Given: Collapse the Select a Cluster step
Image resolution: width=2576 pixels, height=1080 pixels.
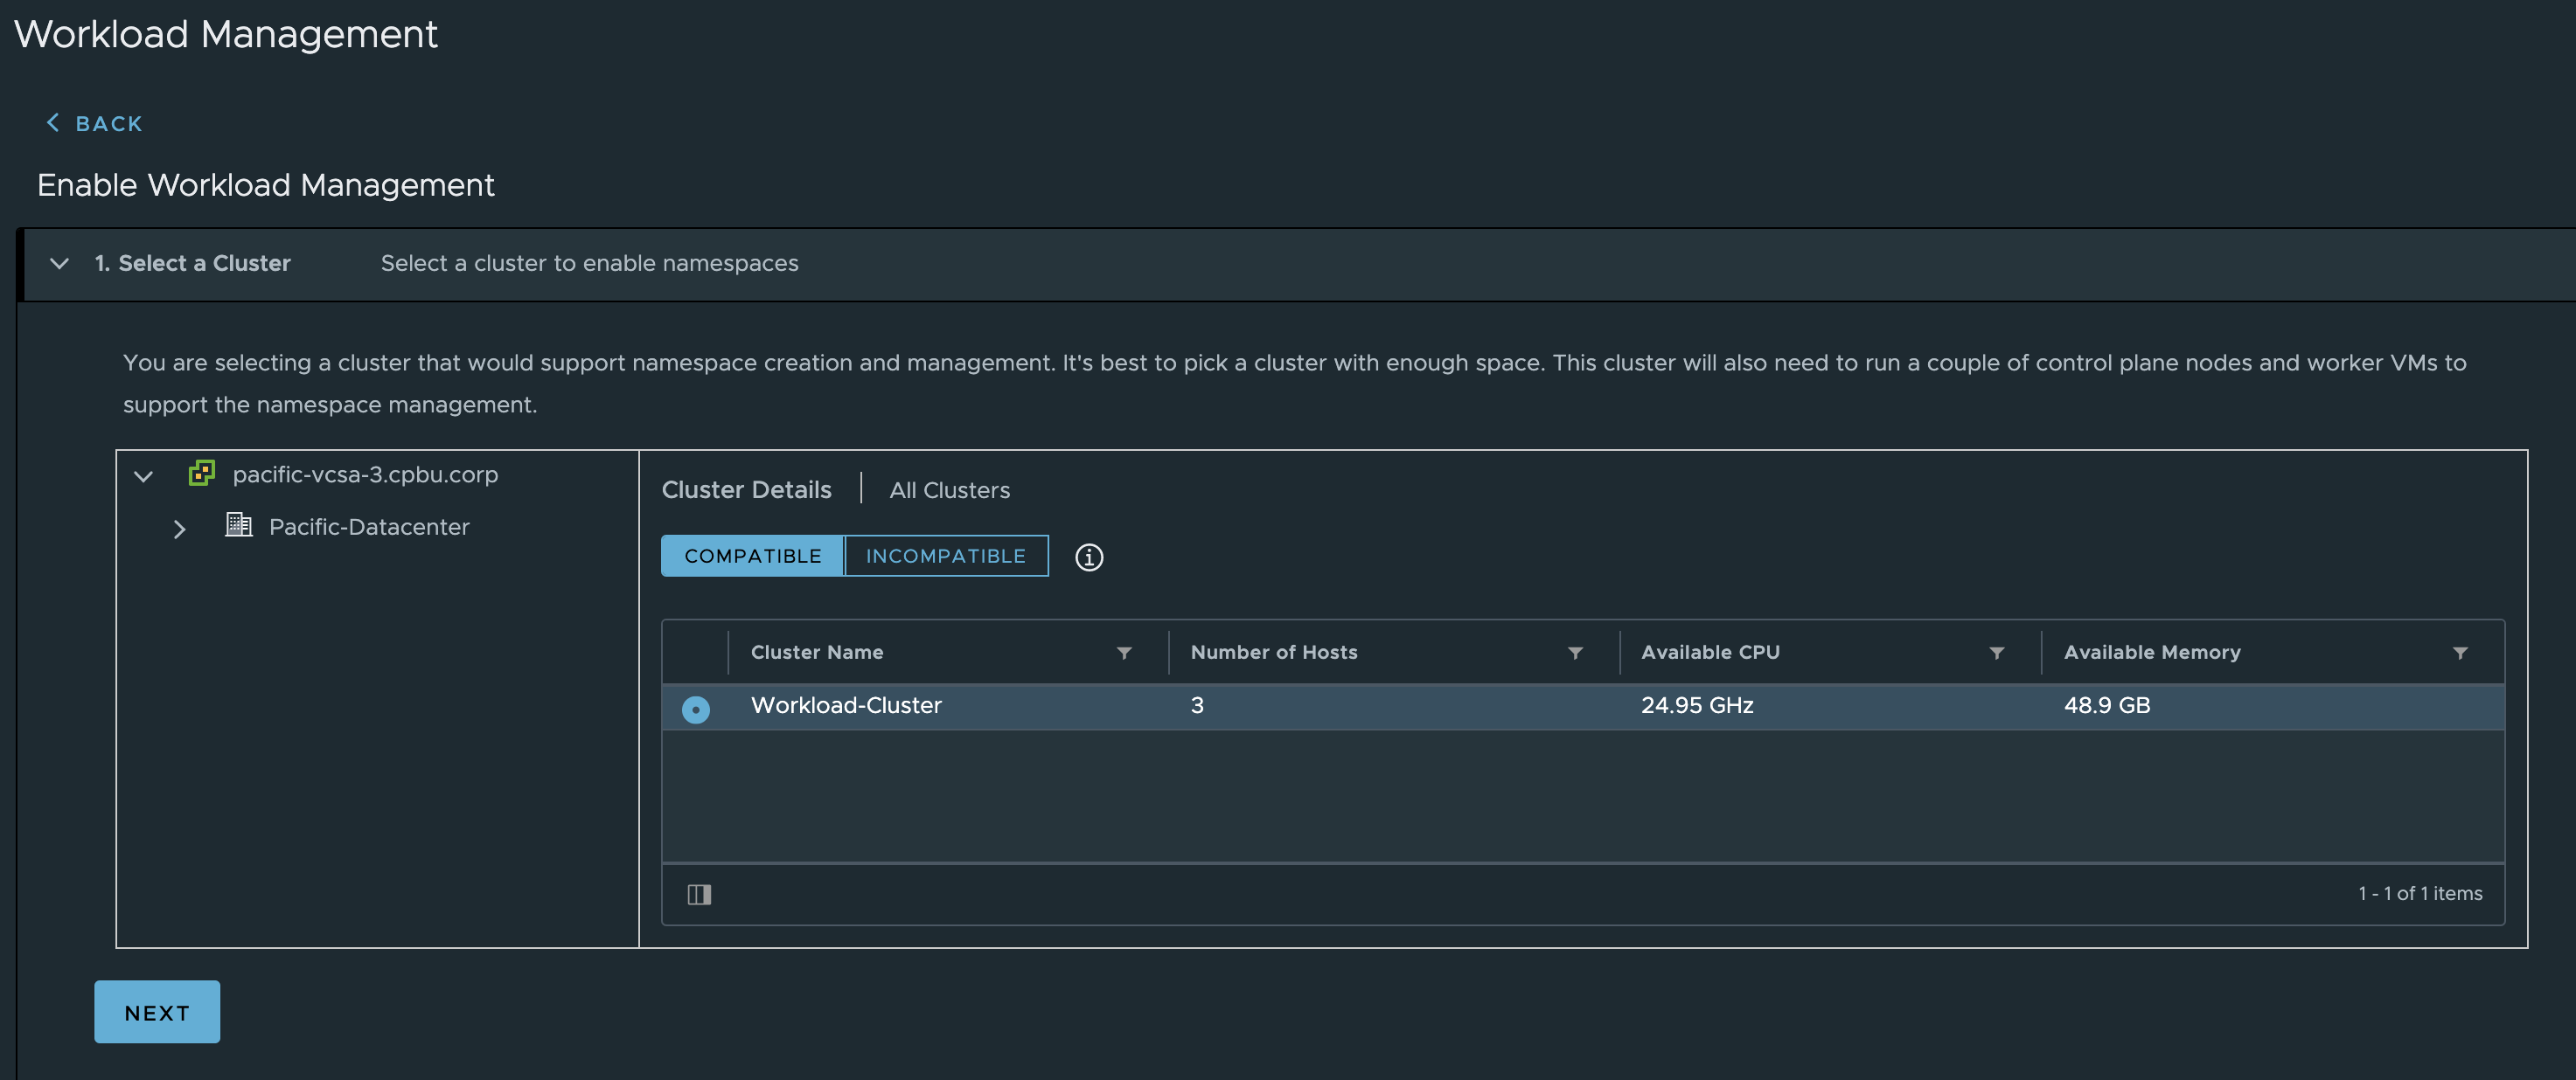Looking at the screenshot, I should (60, 264).
